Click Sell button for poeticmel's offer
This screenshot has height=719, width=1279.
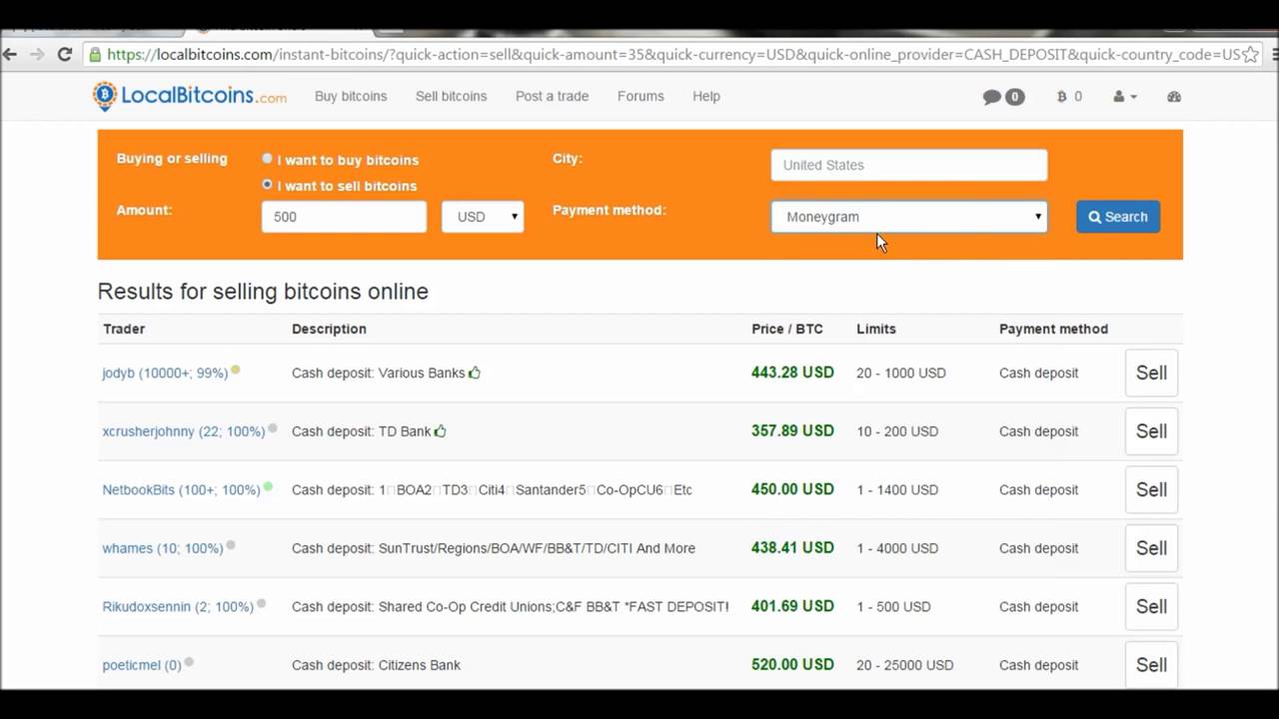pyautogui.click(x=1151, y=665)
